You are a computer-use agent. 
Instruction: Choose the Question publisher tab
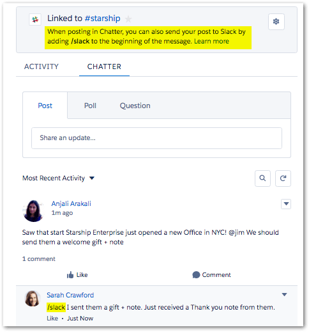point(135,106)
